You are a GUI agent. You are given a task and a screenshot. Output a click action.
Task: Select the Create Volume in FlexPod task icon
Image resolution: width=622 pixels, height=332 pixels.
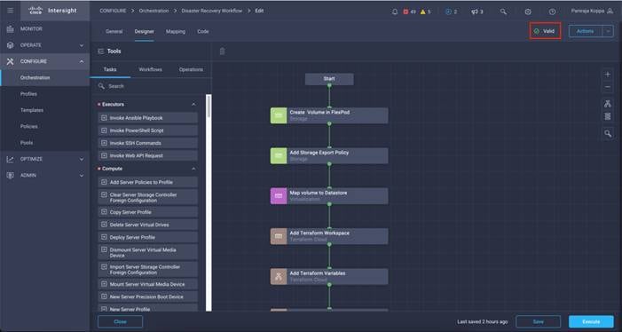[279, 115]
